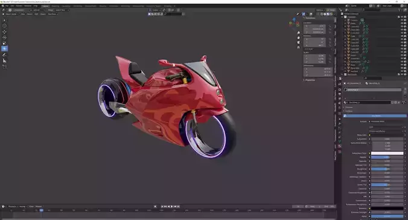Viewport: 408px width, 220px height.
Task: Toggle auto keying record button in timeline
Action: [x=155, y=207]
